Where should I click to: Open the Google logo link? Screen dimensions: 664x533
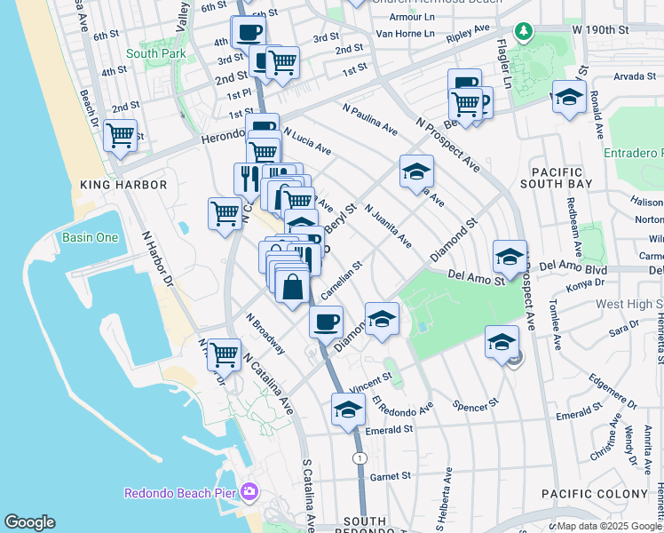(29, 522)
